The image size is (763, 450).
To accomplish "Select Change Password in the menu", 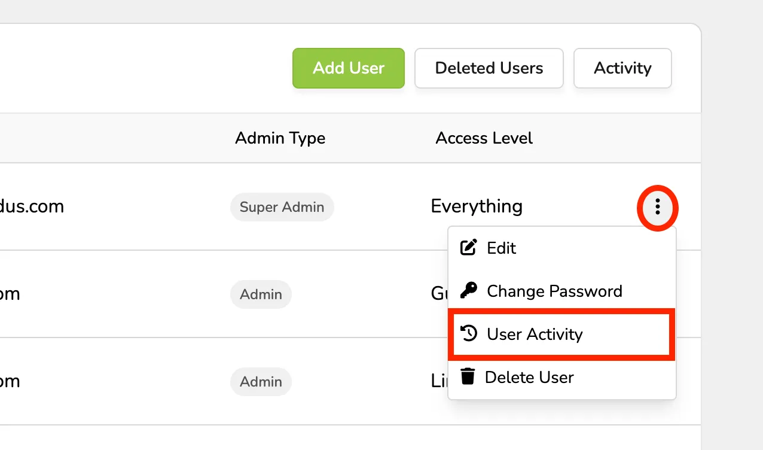I will (x=562, y=291).
